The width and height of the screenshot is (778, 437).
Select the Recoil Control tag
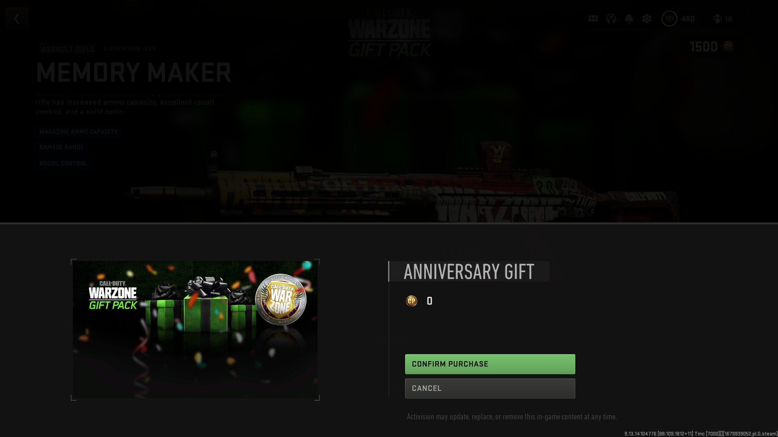point(63,163)
